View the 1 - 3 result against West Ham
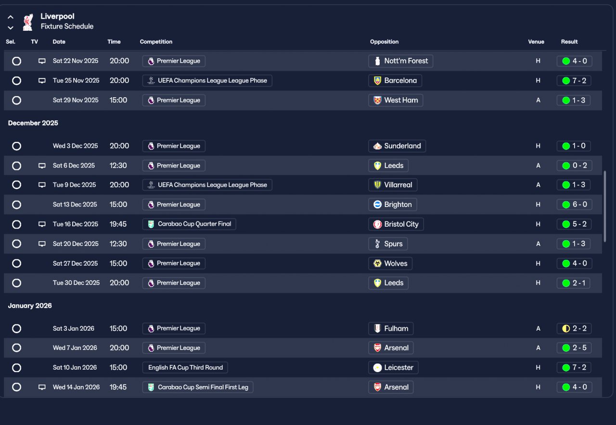Viewport: 616px width, 425px height. pyautogui.click(x=574, y=101)
